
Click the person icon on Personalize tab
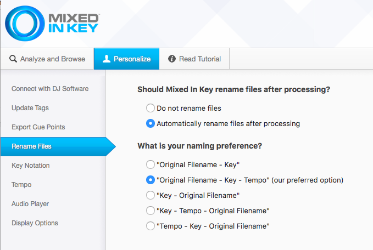tap(107, 59)
